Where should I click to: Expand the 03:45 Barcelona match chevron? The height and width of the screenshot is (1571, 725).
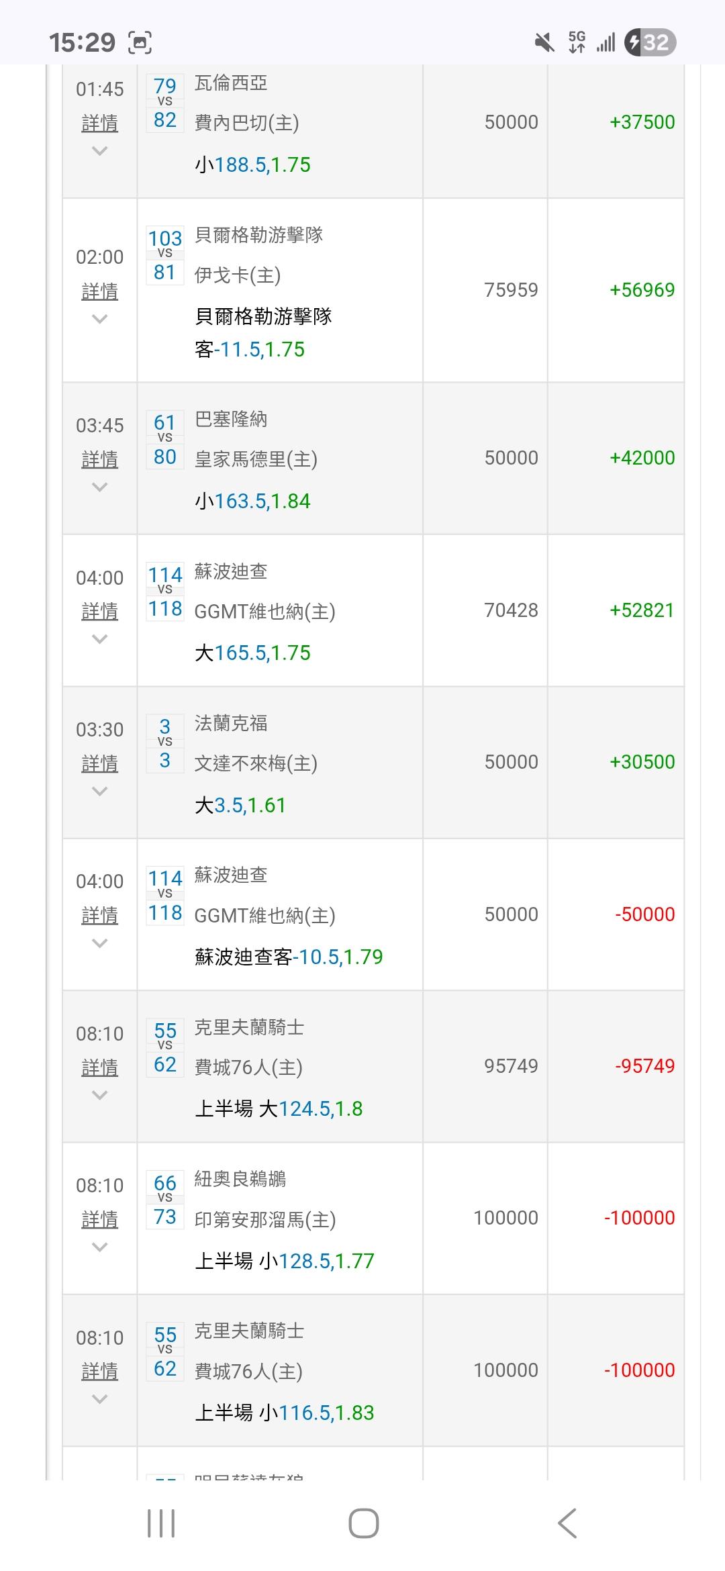(x=99, y=487)
